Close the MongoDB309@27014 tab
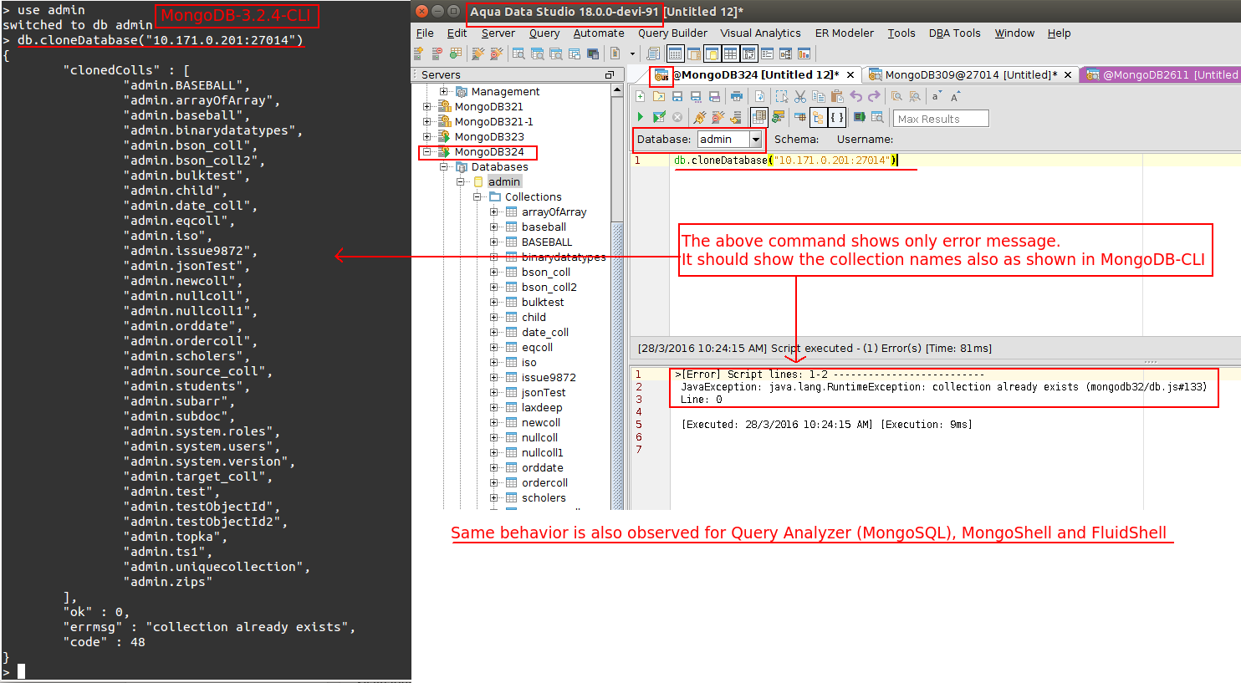This screenshot has width=1241, height=683. point(1068,75)
